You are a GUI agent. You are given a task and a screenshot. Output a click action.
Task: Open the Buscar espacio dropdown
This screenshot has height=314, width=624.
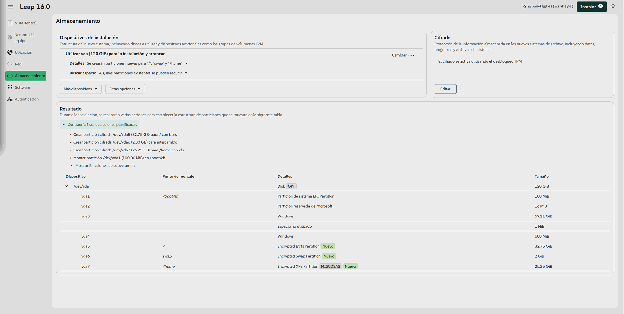[186, 73]
